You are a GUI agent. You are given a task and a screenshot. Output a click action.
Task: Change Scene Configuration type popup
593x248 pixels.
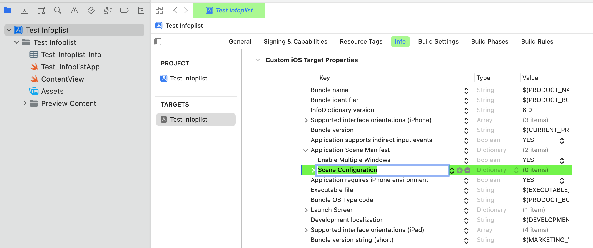[x=516, y=170]
